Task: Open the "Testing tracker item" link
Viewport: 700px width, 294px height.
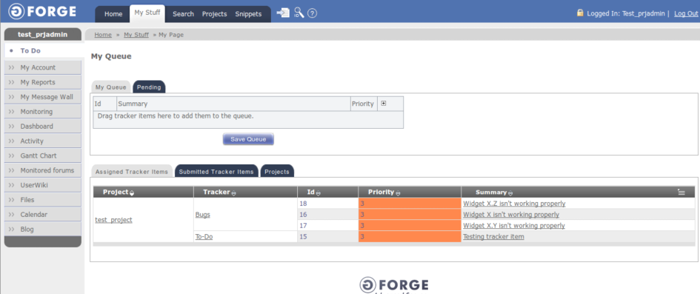Action: click(493, 237)
